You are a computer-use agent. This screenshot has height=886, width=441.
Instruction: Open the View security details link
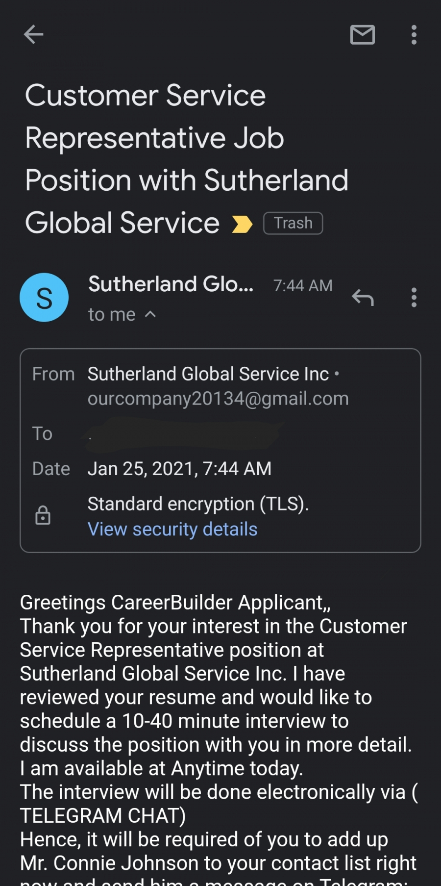coord(172,530)
